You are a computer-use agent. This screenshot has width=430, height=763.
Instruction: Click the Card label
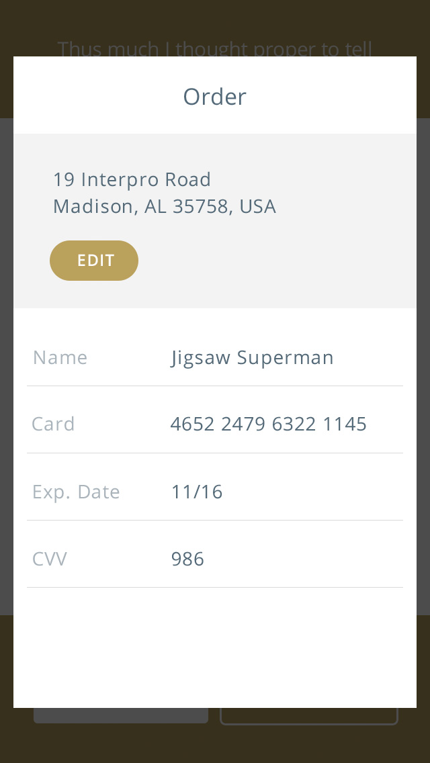[53, 424]
